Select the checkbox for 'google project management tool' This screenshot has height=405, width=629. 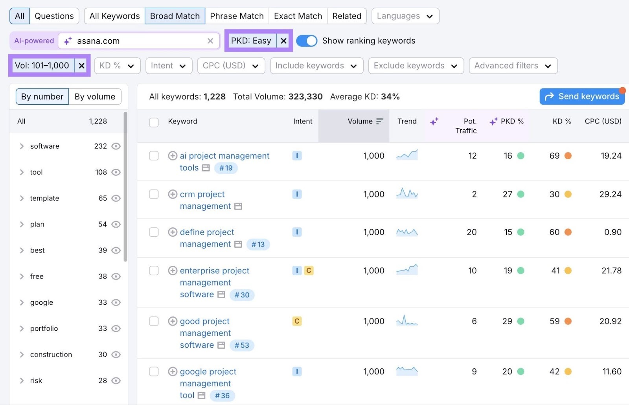[x=154, y=372]
